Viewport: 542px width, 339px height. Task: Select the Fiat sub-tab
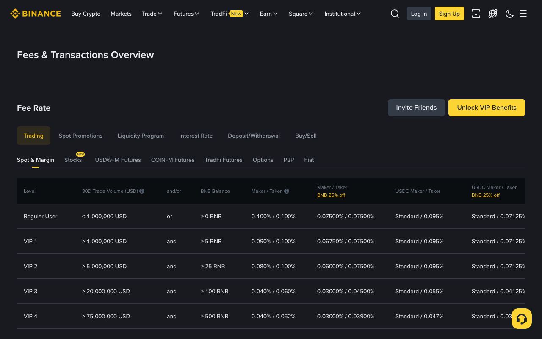[309, 160]
